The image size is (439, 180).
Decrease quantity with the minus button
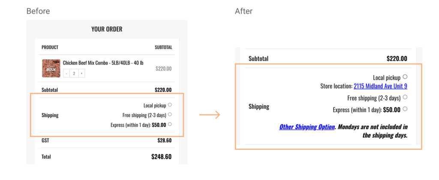coord(66,73)
